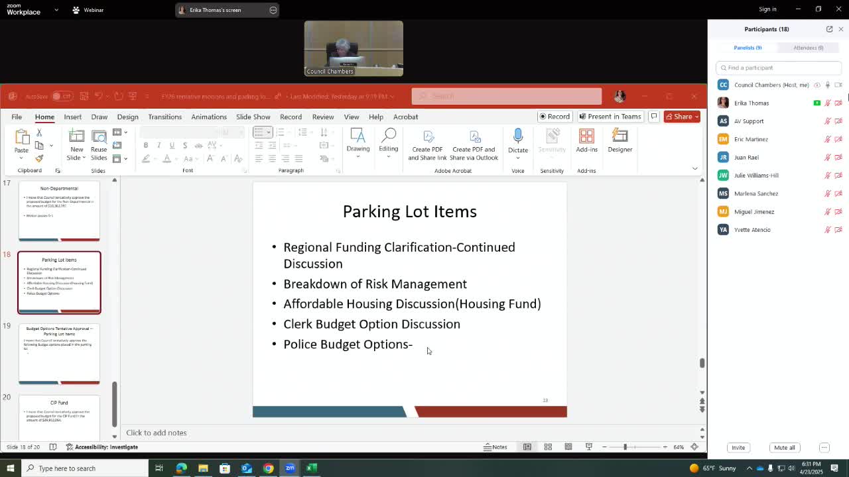Viewport: 849px width, 477px height.
Task: Click the Mute all button
Action: coord(784,448)
